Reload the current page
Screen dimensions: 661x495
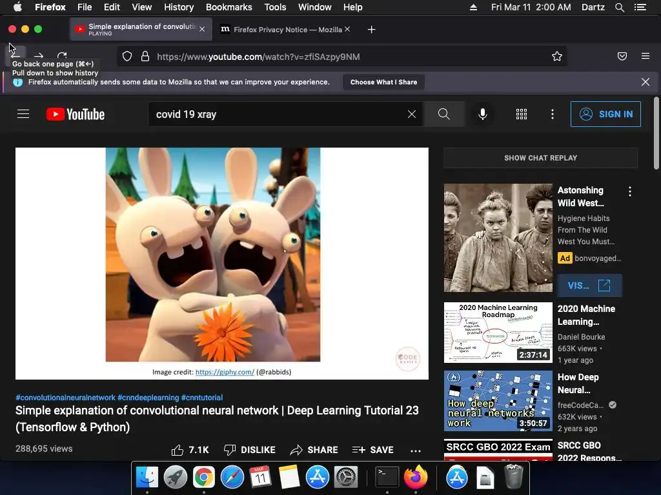pyautogui.click(x=62, y=55)
